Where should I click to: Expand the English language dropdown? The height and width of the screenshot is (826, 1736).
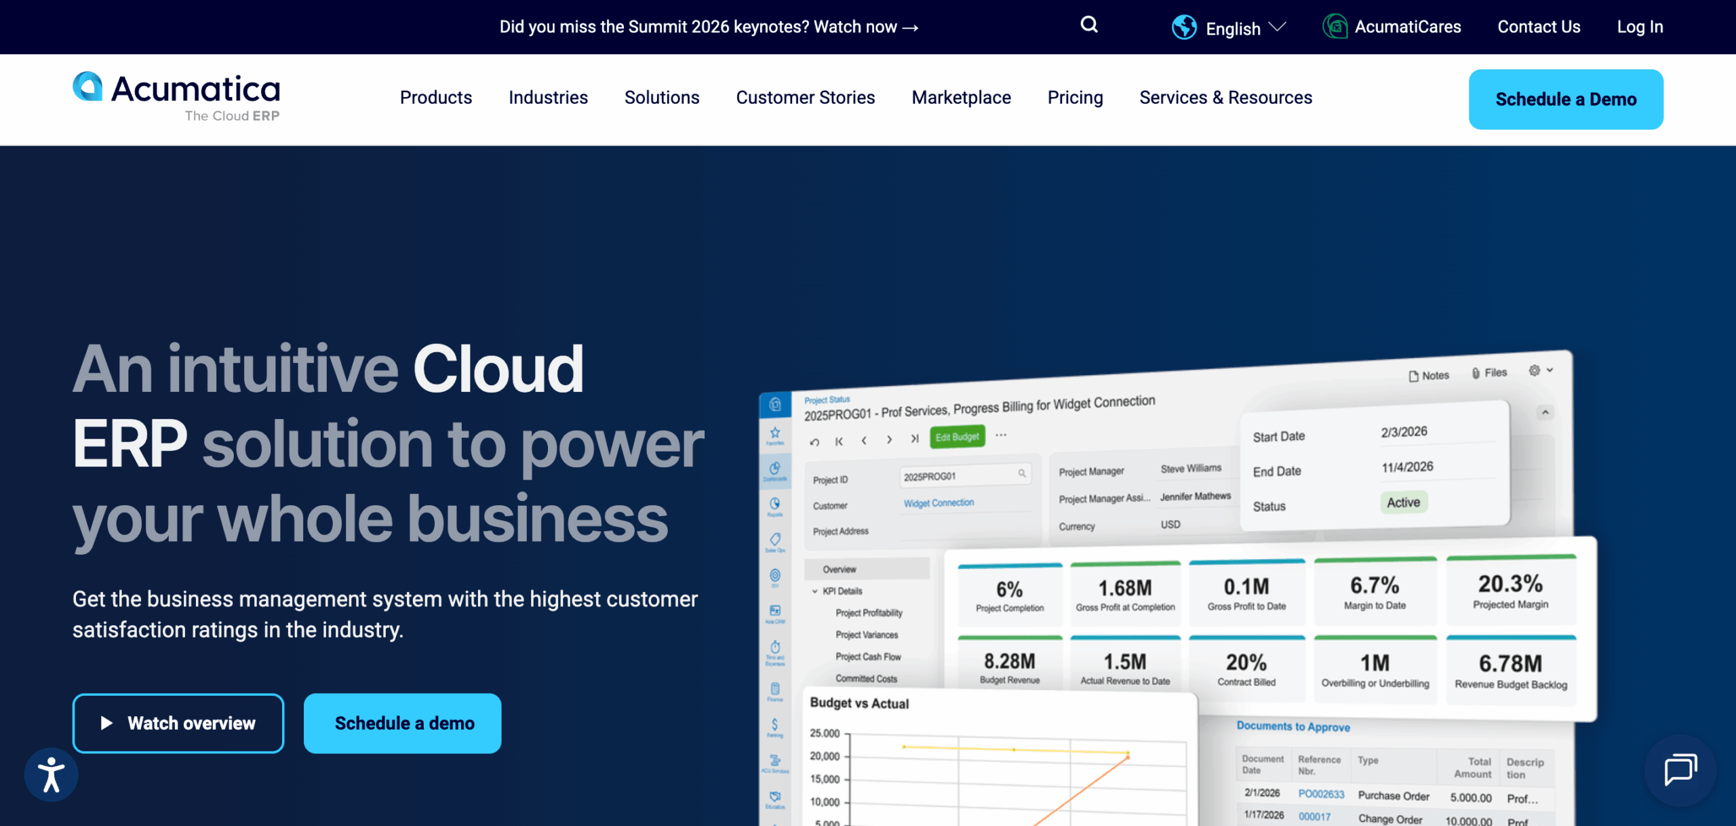pyautogui.click(x=1245, y=28)
